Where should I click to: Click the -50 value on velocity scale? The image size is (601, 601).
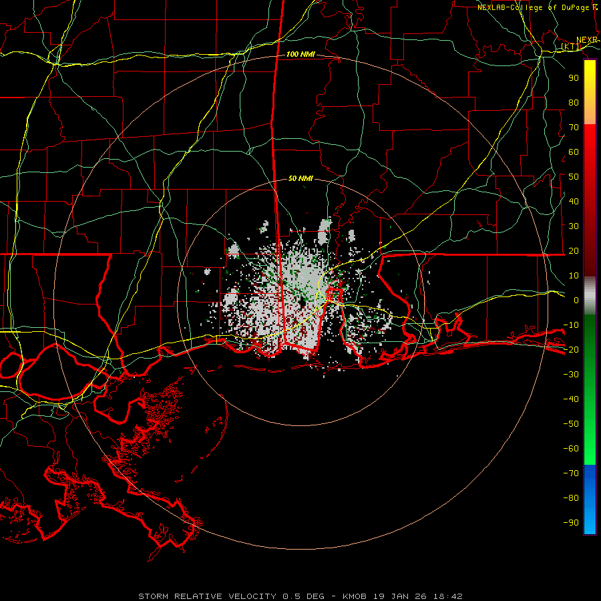571,424
